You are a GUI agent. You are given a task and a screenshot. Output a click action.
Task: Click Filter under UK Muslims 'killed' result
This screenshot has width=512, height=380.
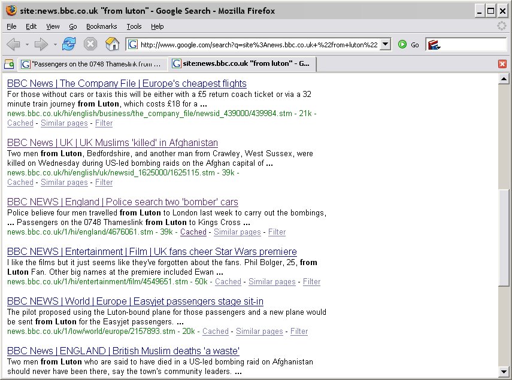(104, 183)
